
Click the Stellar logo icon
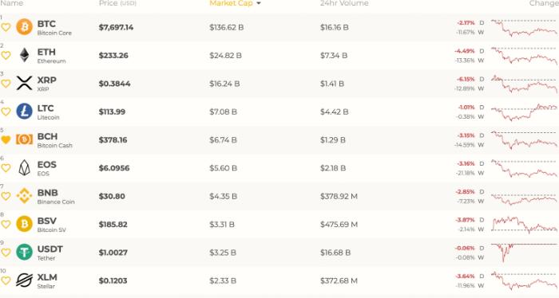pyautogui.click(x=24, y=280)
